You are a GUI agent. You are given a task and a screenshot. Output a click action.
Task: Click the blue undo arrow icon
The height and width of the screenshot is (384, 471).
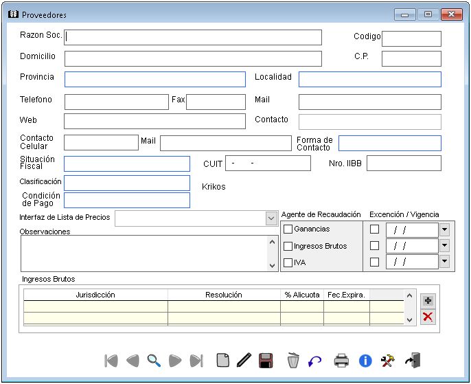[314, 360]
